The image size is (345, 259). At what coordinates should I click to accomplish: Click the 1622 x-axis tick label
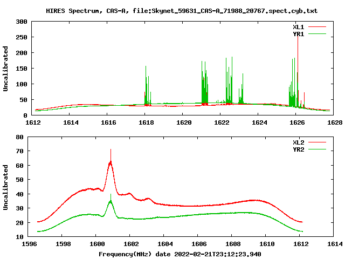(x=222, y=122)
